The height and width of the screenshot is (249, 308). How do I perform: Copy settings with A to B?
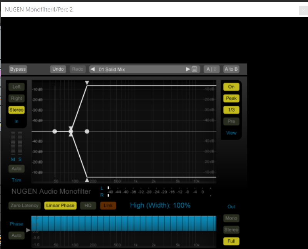click(231, 69)
